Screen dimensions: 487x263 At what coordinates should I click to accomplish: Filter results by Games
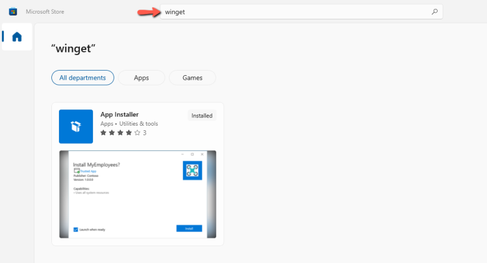coord(192,78)
